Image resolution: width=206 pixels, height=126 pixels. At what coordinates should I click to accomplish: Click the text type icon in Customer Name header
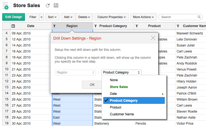tap(178, 26)
